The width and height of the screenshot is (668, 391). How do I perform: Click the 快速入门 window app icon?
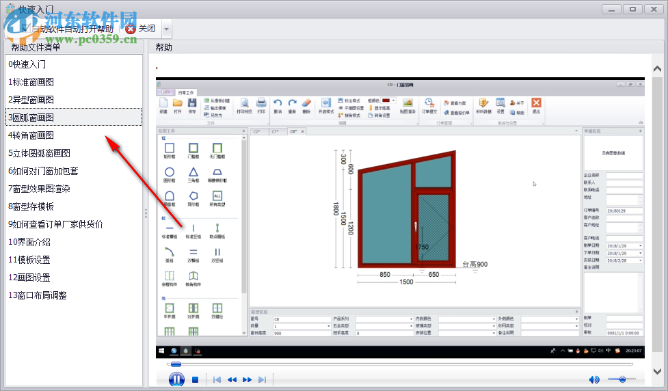pyautogui.click(x=10, y=8)
